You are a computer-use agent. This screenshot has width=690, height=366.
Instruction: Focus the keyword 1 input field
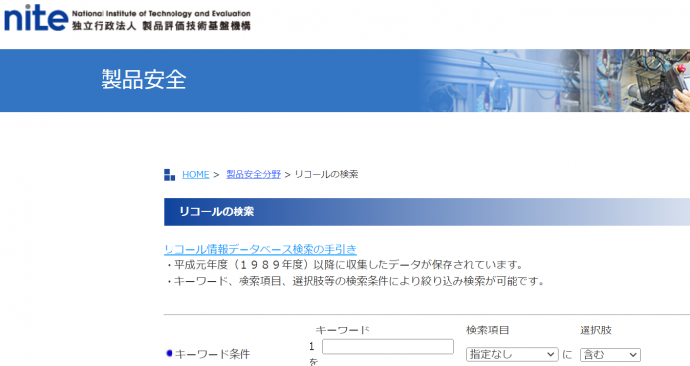(x=388, y=346)
